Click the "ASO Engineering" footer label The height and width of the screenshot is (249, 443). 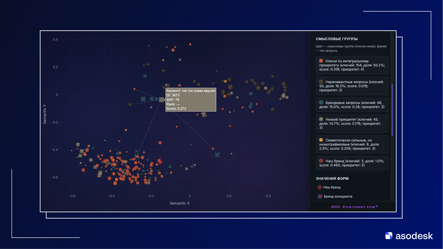pos(354,207)
